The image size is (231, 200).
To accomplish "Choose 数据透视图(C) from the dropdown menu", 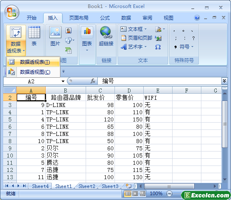I will click(x=33, y=72).
